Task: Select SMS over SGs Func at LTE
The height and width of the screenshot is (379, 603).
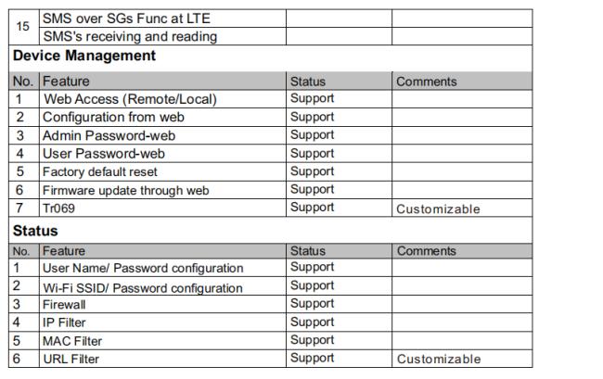Action: coord(126,19)
